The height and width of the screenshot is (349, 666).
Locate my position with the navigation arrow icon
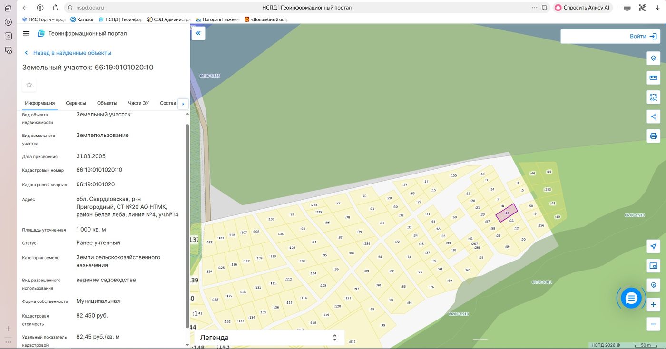tap(654, 246)
